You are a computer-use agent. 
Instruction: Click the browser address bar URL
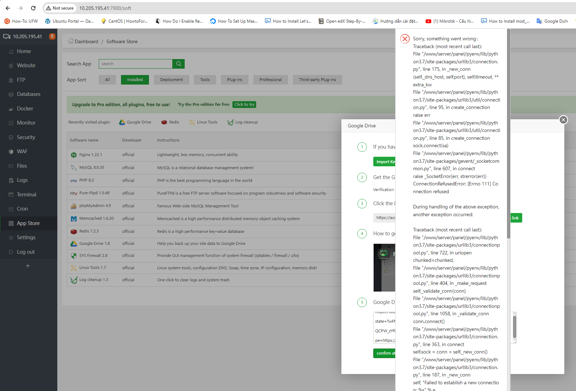pos(105,8)
